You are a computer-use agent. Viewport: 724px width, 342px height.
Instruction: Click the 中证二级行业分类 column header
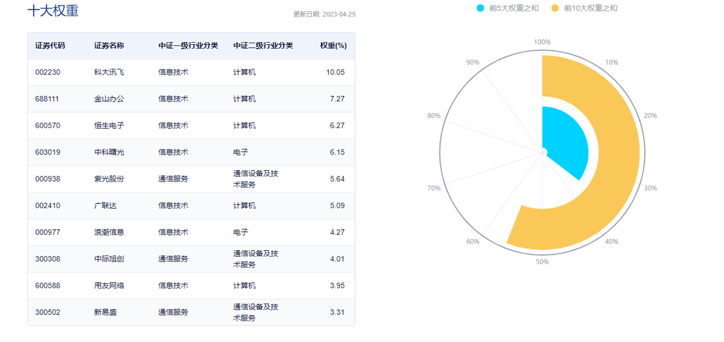click(x=263, y=46)
